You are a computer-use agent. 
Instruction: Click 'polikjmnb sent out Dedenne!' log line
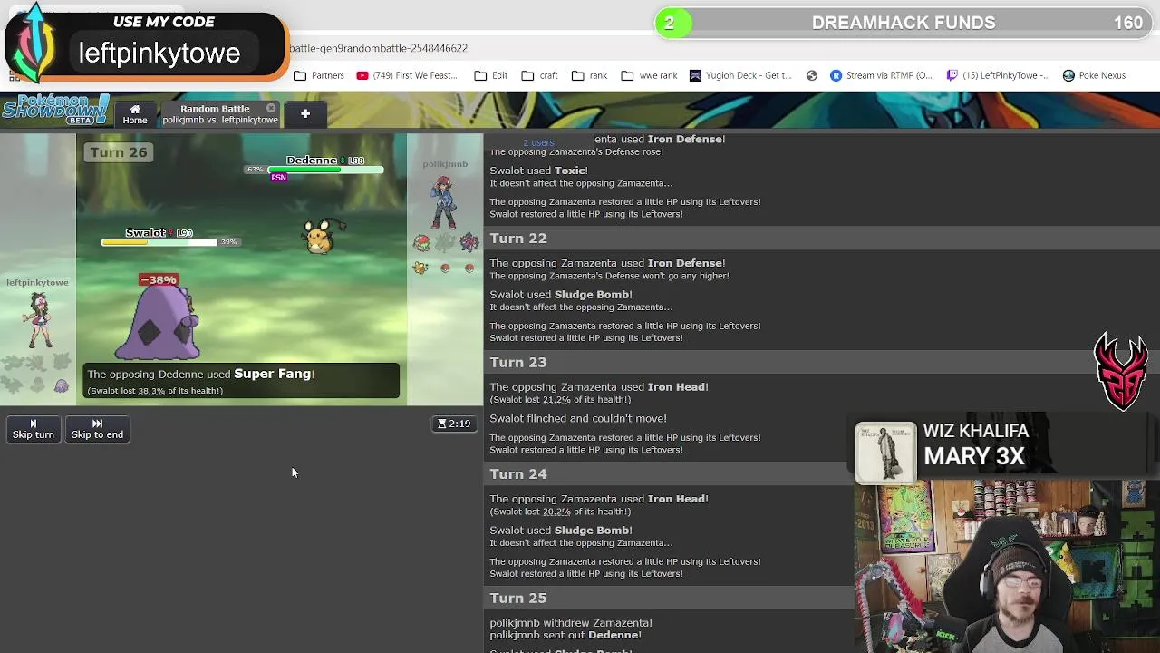(x=565, y=635)
